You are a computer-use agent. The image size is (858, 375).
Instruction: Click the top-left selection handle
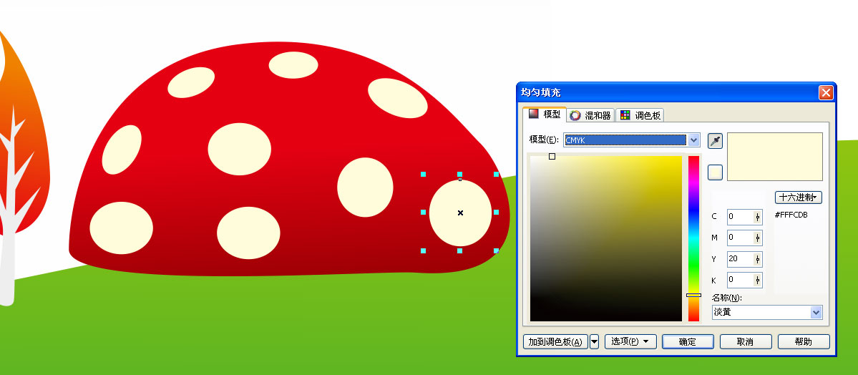point(423,174)
